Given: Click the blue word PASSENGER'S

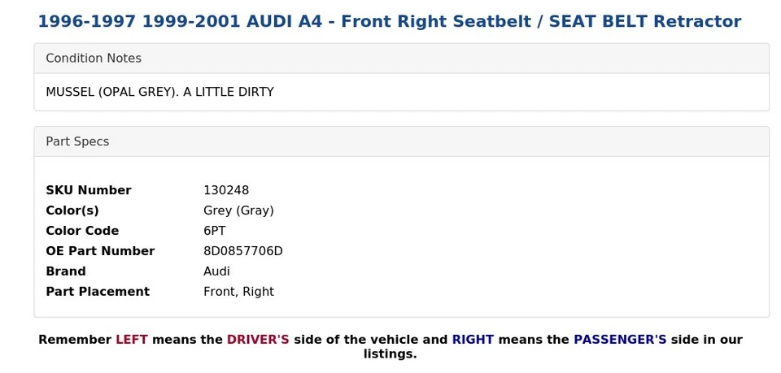Looking at the screenshot, I should 620,340.
